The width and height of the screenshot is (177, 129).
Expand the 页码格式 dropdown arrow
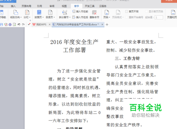pos(123,17)
